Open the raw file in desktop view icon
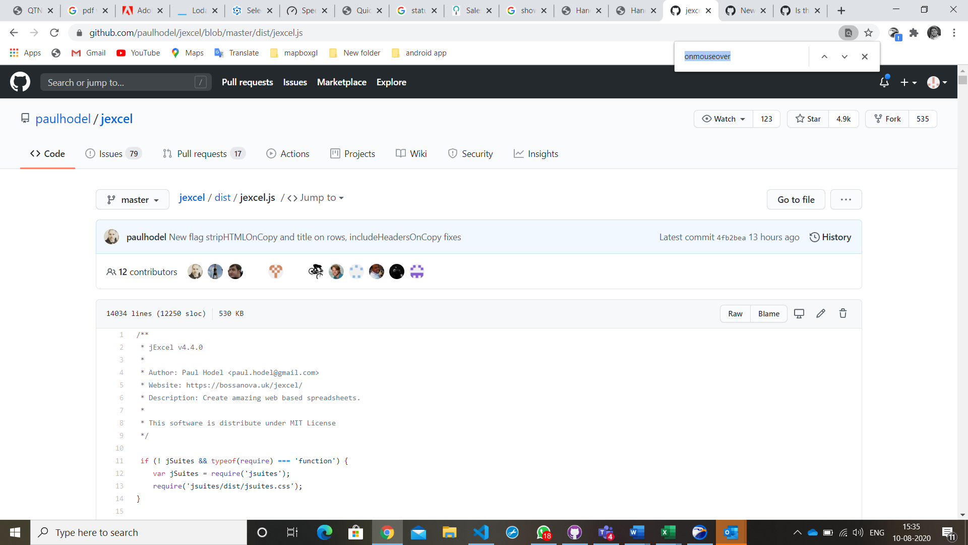This screenshot has width=968, height=545. 799,313
